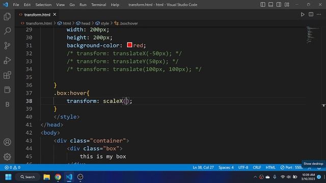Open the Edit menu
The height and width of the screenshot is (183, 326).
(27, 5)
